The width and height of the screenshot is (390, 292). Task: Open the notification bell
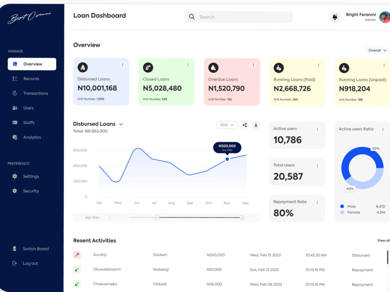[335, 17]
